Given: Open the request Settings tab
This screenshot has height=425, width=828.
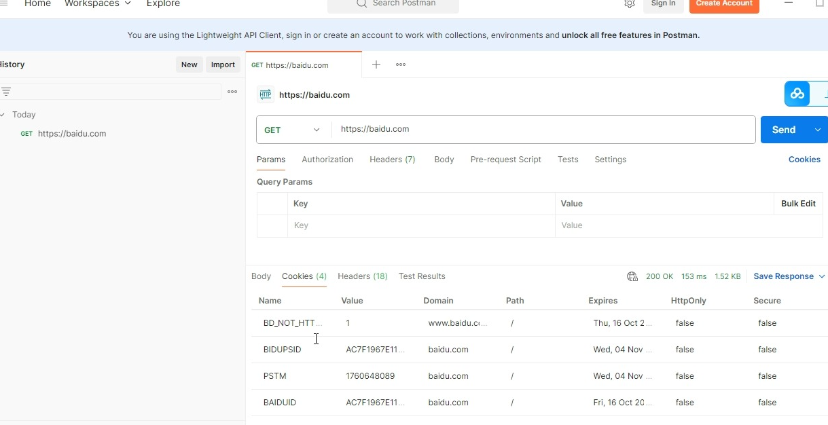Looking at the screenshot, I should (611, 160).
